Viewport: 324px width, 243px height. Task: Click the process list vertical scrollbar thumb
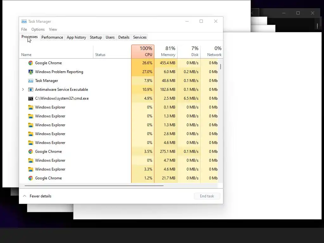click(x=221, y=66)
